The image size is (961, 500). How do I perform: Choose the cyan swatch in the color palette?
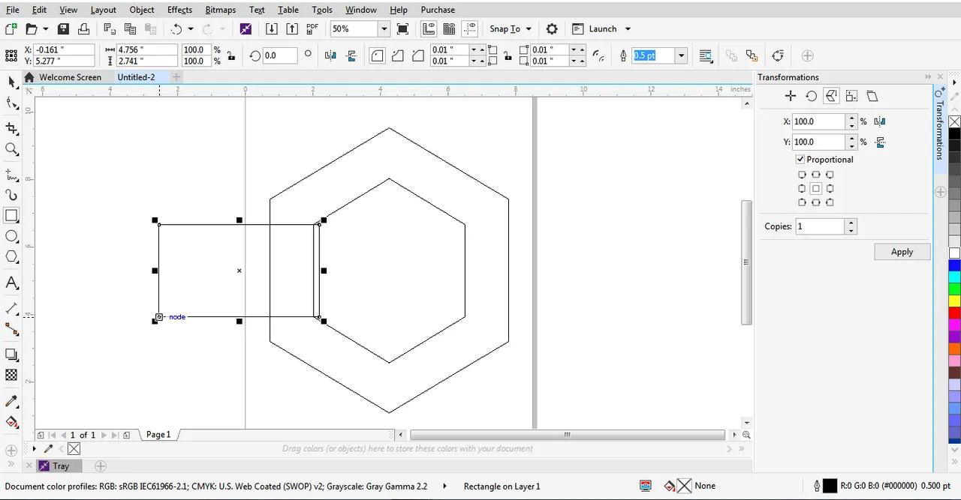click(954, 277)
